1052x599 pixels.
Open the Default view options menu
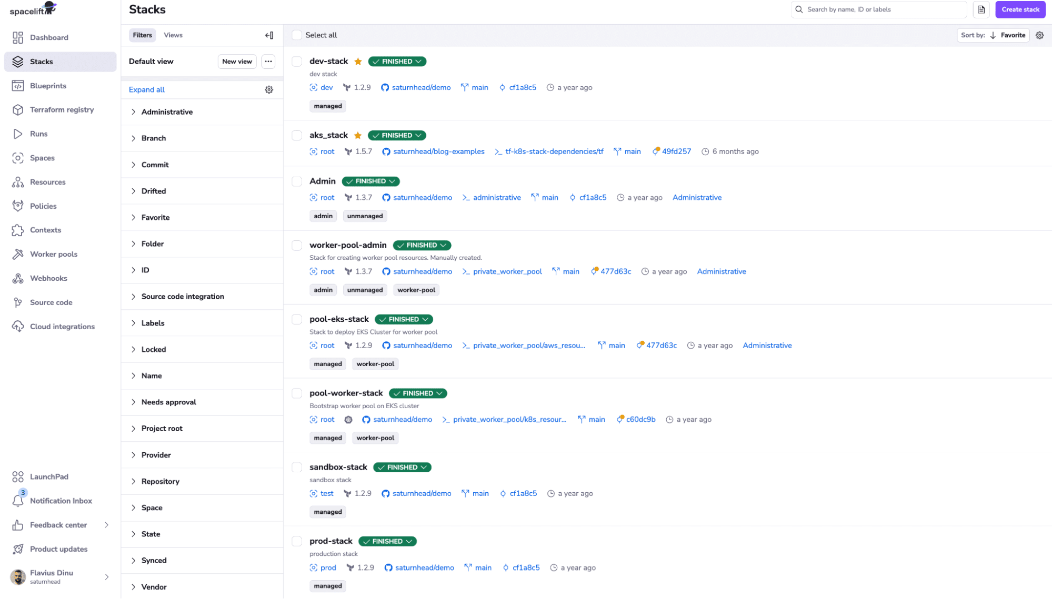click(x=268, y=62)
